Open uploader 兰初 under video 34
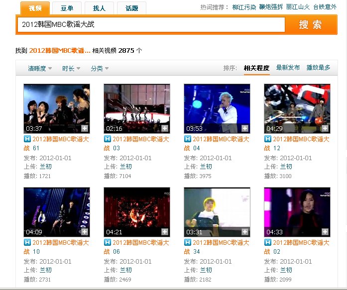 pyautogui.click(x=206, y=270)
